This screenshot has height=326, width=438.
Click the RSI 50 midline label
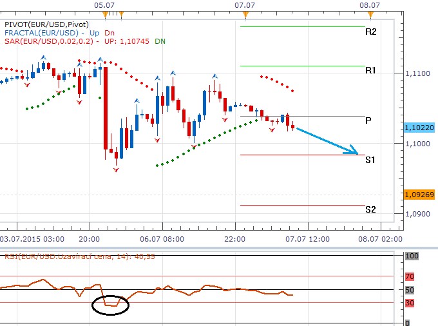[411, 290]
